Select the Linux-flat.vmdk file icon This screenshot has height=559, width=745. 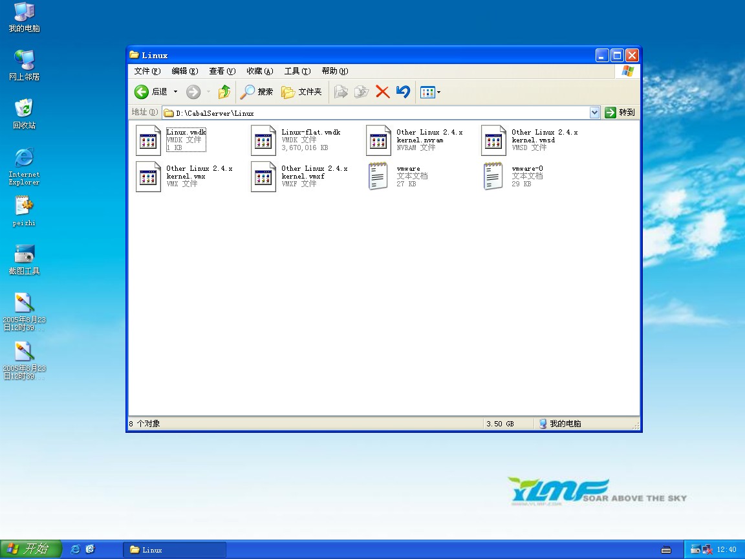263,140
